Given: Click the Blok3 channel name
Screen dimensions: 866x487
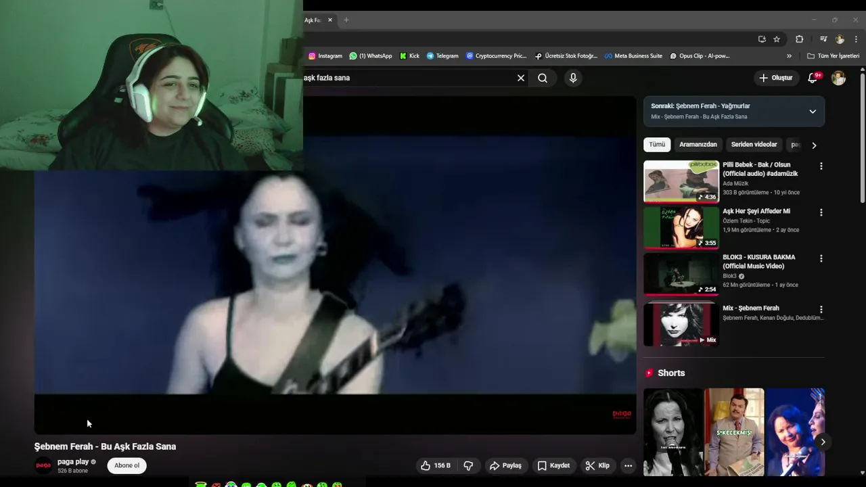Looking at the screenshot, I should click(729, 276).
